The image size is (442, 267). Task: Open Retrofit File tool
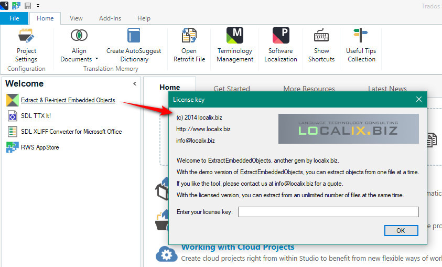pyautogui.click(x=189, y=45)
